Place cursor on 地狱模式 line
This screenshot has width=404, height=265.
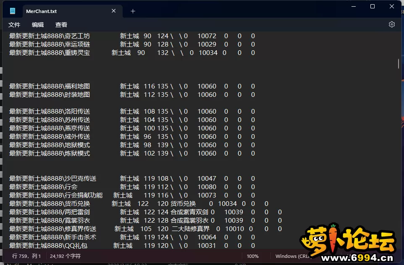point(132,145)
